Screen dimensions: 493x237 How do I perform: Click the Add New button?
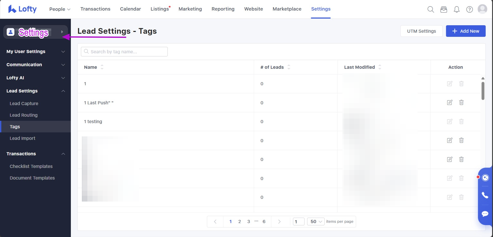coord(465,31)
